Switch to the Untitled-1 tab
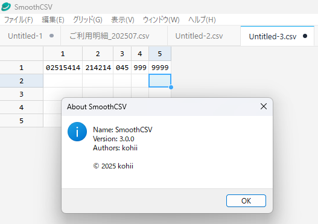This screenshot has width=318, height=224. tap(25, 36)
